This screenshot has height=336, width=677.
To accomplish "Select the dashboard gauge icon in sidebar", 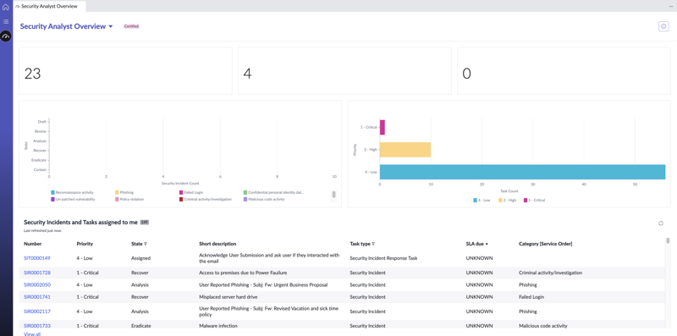I will pyautogui.click(x=6, y=36).
